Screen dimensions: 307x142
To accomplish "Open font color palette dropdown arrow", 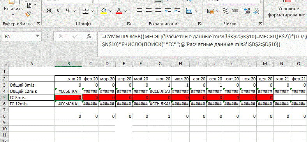I will point(125,11).
